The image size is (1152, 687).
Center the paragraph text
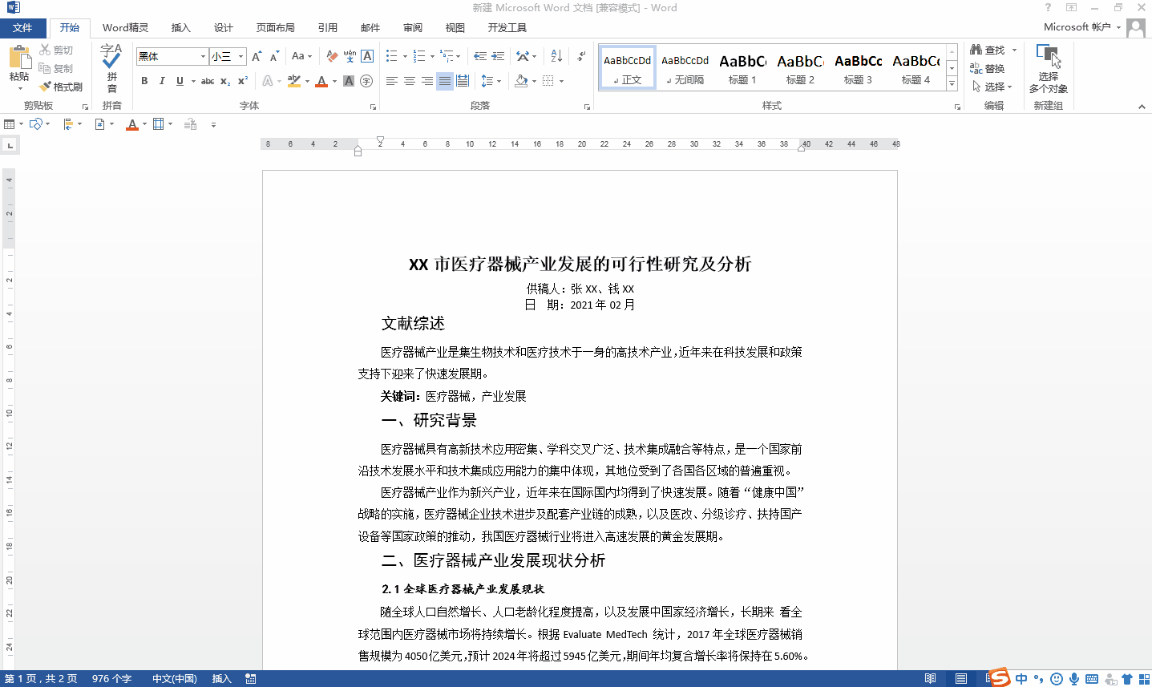[x=410, y=81]
